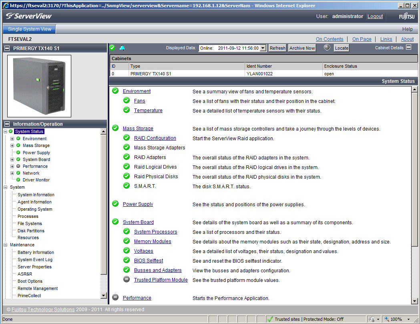Collapse the PRIMERGY TX140 S1 panel

pyautogui.click(x=7, y=48)
